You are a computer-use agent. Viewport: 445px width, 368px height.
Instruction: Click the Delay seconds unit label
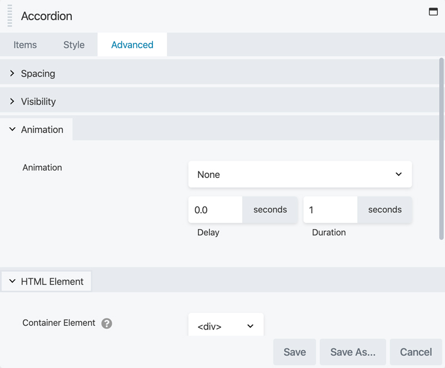[x=270, y=210]
